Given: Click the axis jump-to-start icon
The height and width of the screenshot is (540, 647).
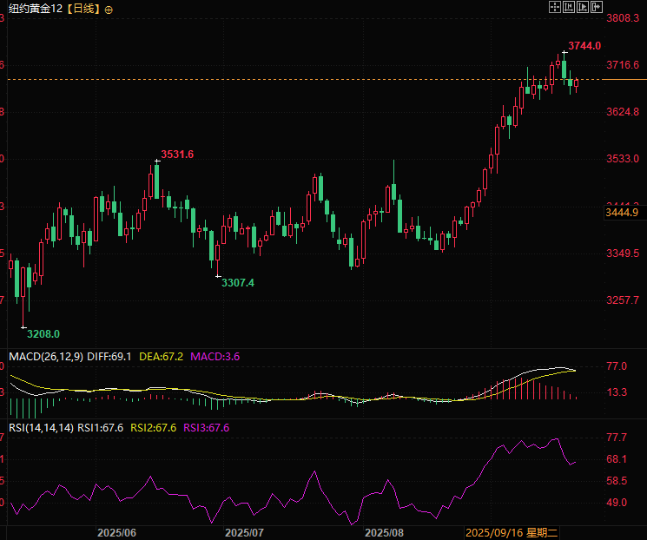Looking at the screenshot, I should pyautogui.click(x=569, y=7).
